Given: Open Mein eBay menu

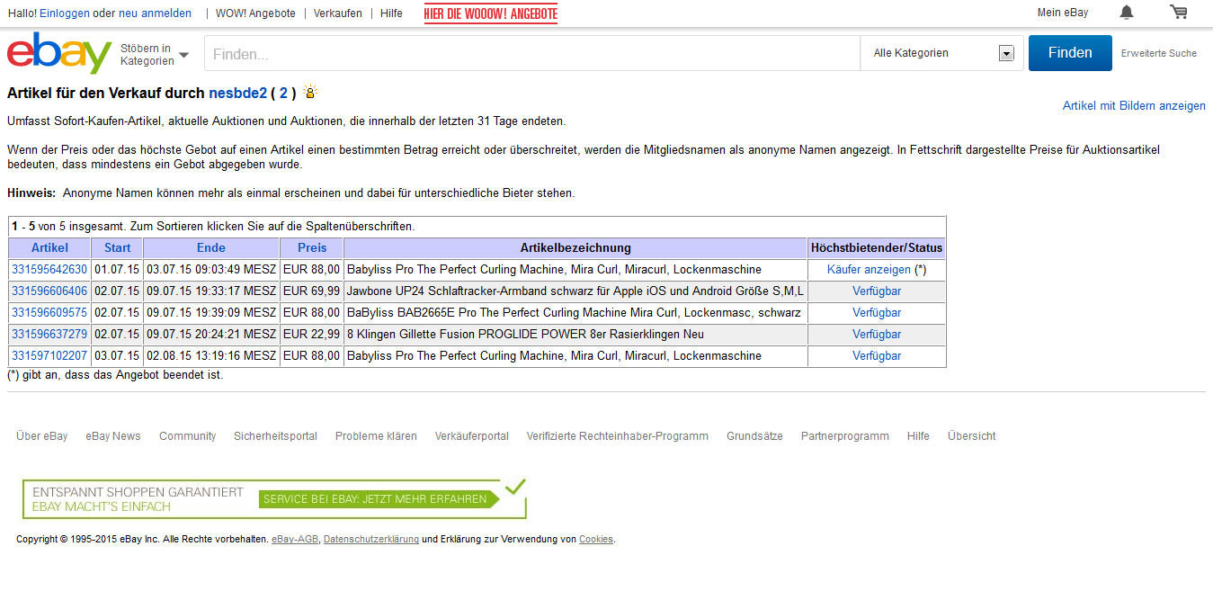Looking at the screenshot, I should click(1063, 13).
